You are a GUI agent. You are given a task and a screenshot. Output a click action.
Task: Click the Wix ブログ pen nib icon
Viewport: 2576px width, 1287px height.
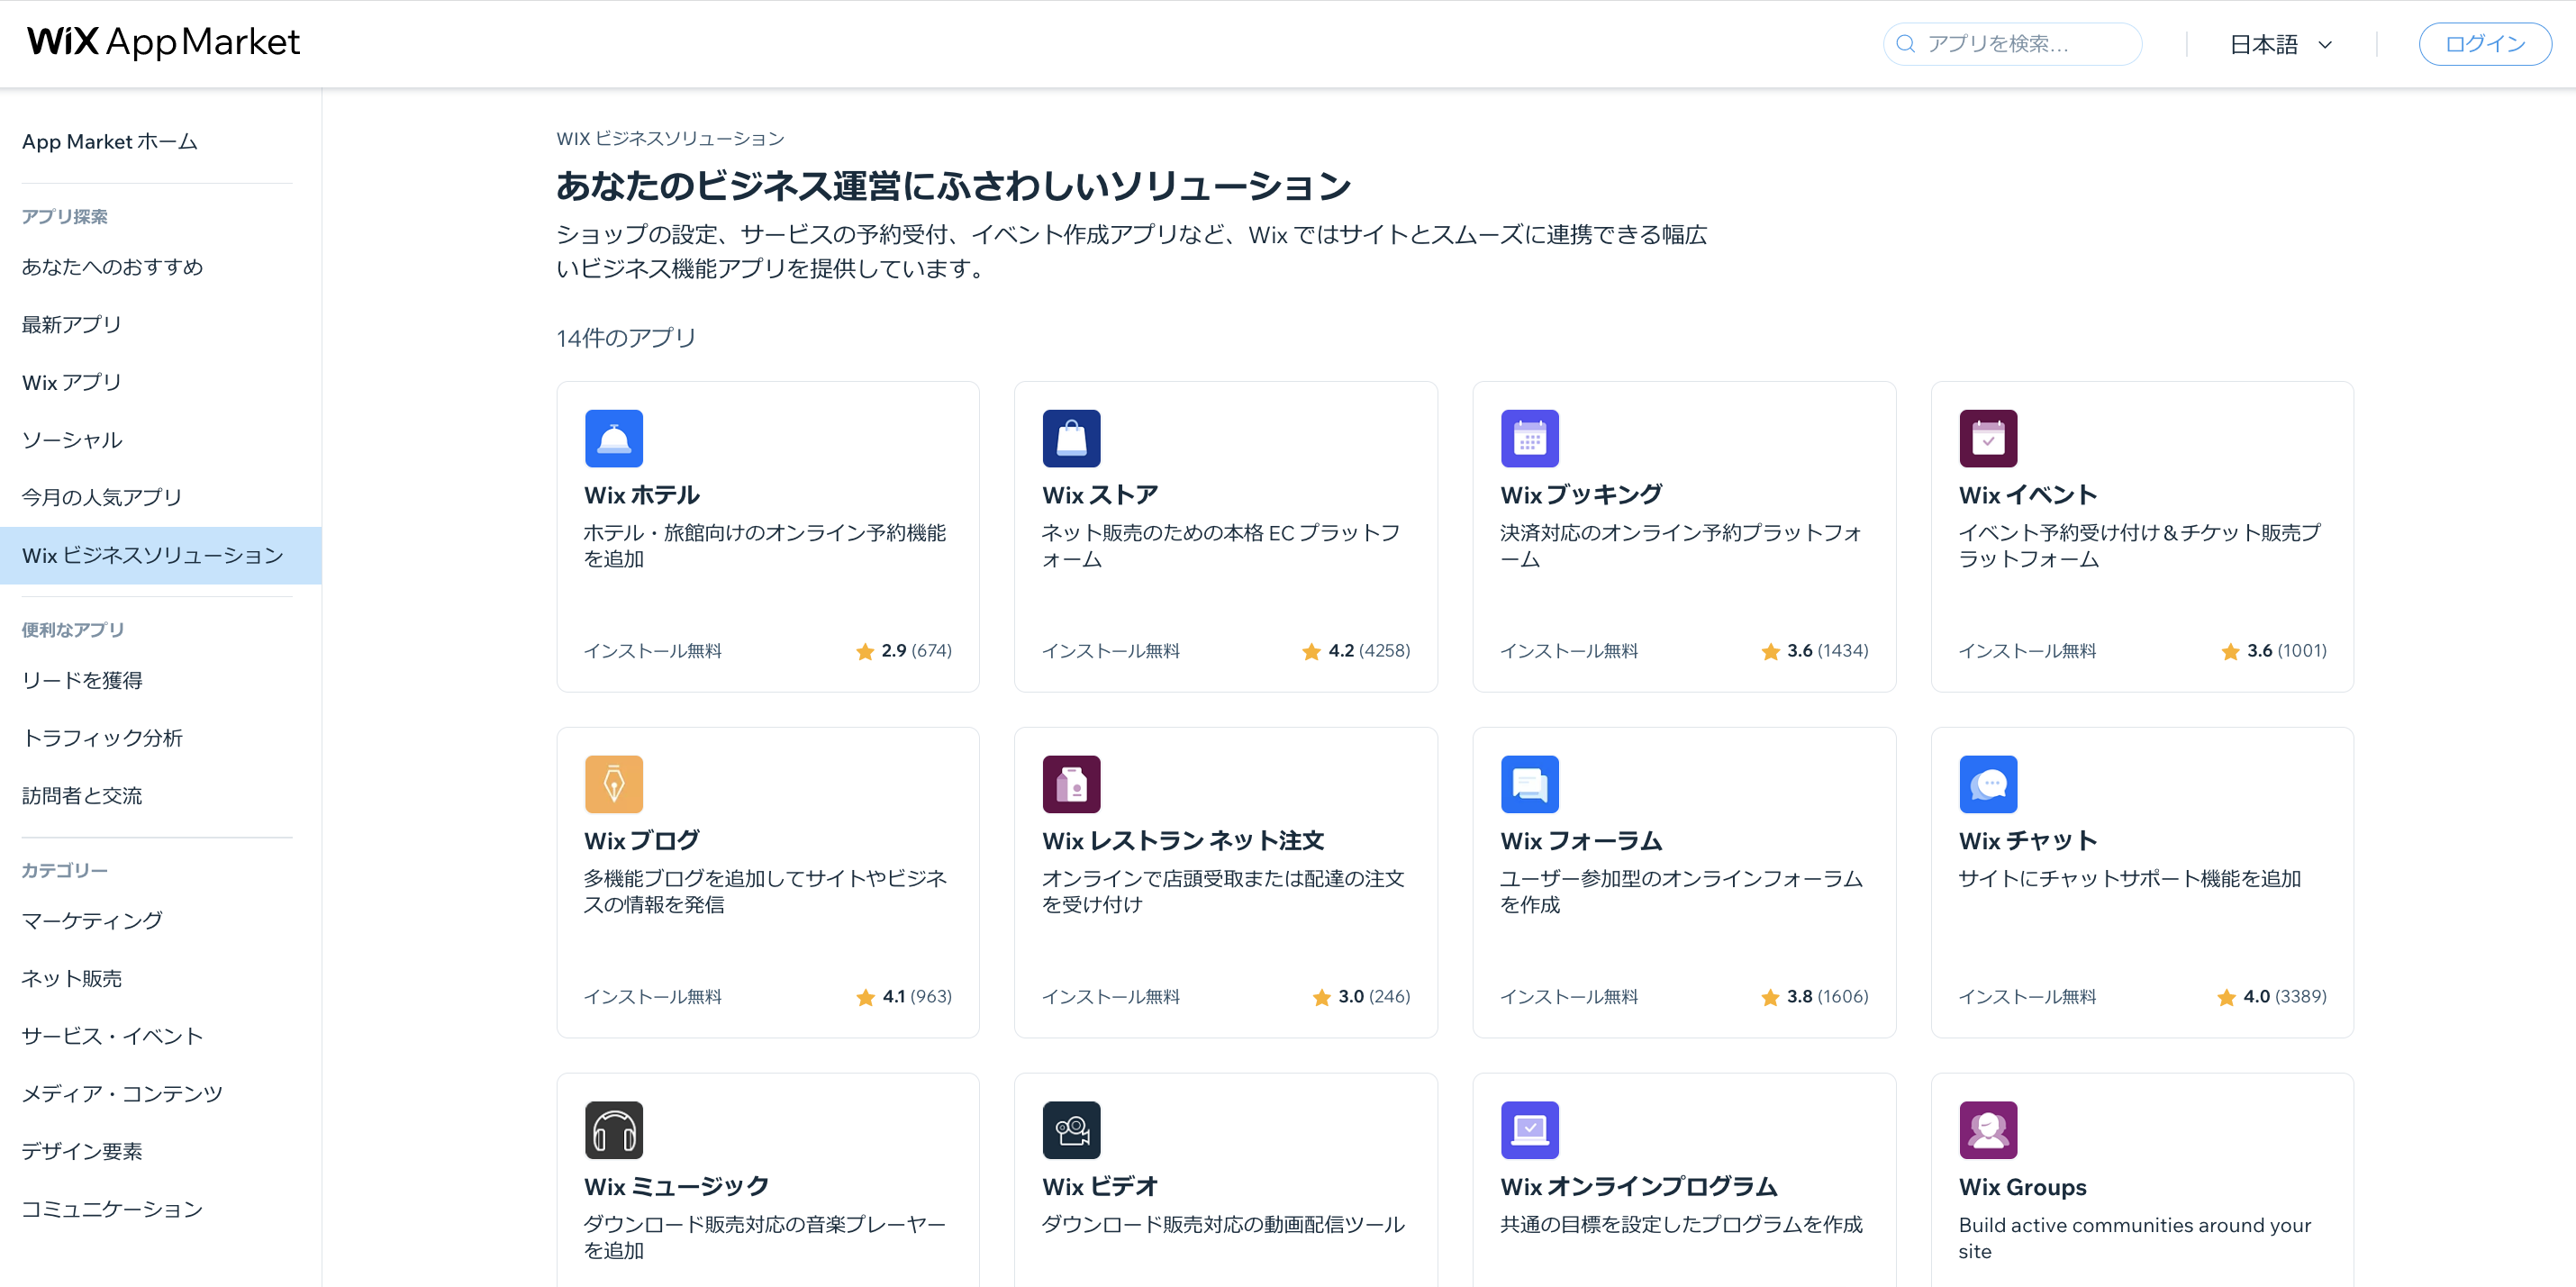click(x=614, y=784)
